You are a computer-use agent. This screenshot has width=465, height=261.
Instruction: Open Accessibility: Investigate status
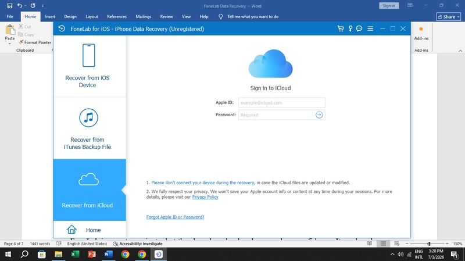click(x=138, y=244)
